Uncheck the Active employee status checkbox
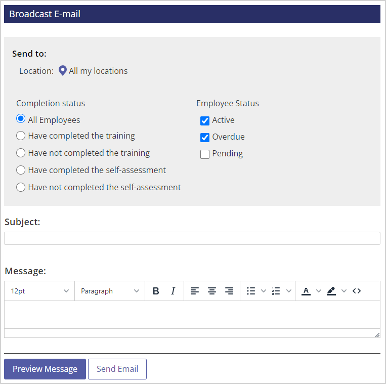The image size is (386, 384). (x=205, y=121)
